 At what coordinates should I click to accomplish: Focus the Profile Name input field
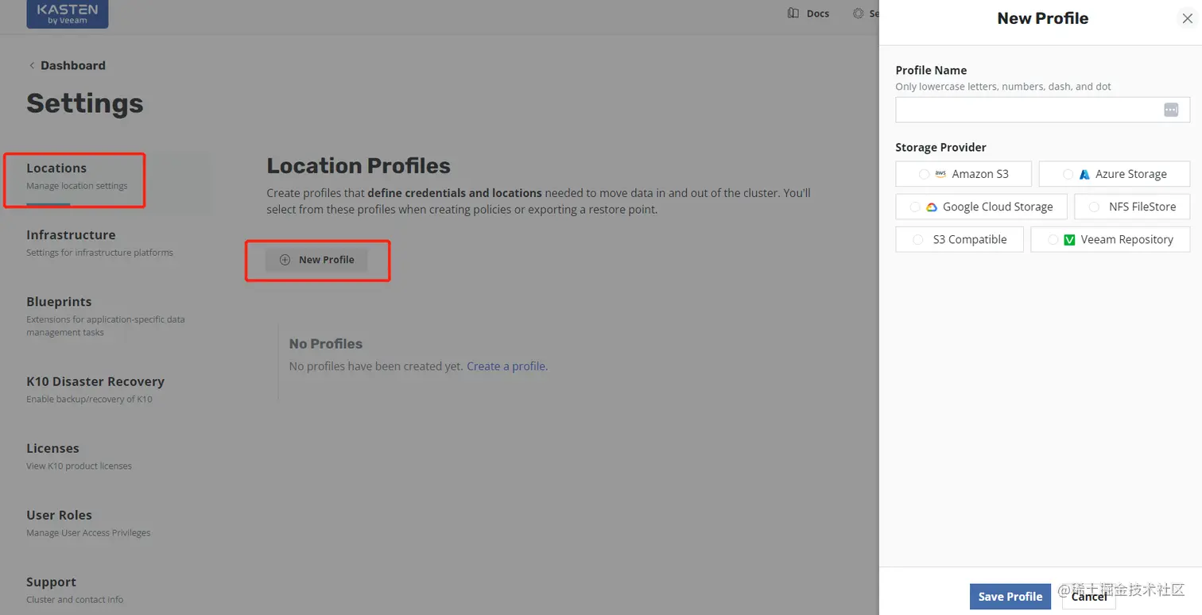tap(1042, 110)
